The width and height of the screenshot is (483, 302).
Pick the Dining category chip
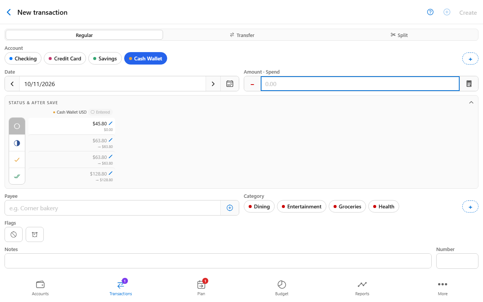coord(259,206)
